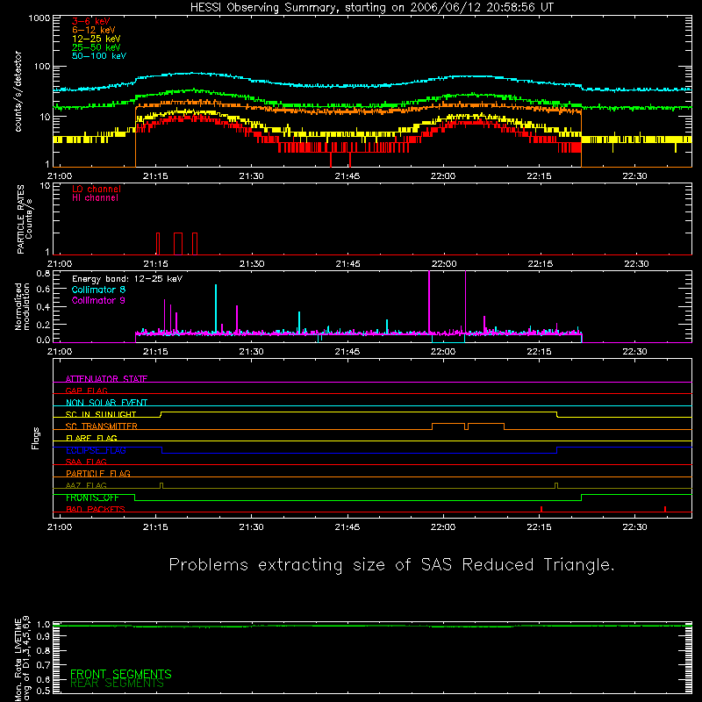The height and width of the screenshot is (702, 702).
Task: Click the FRONT SEGMENTS legend label
Action: (x=121, y=674)
